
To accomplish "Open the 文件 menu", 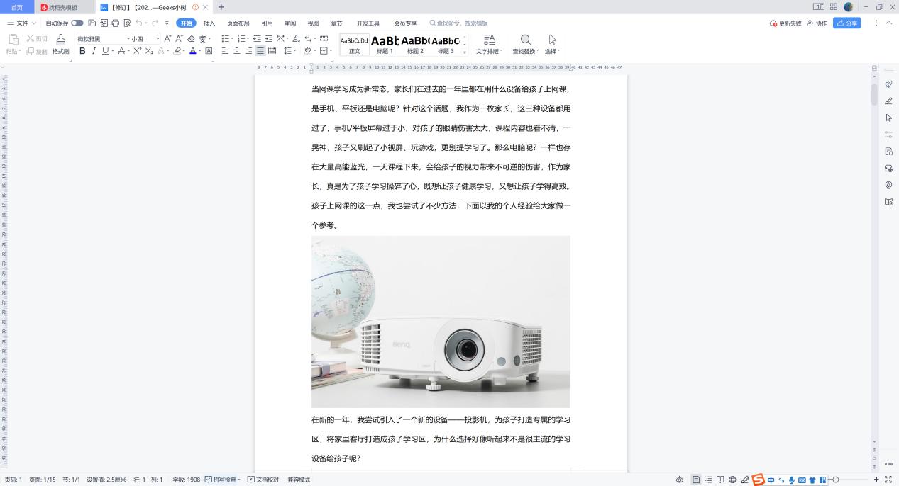I will coord(21,23).
